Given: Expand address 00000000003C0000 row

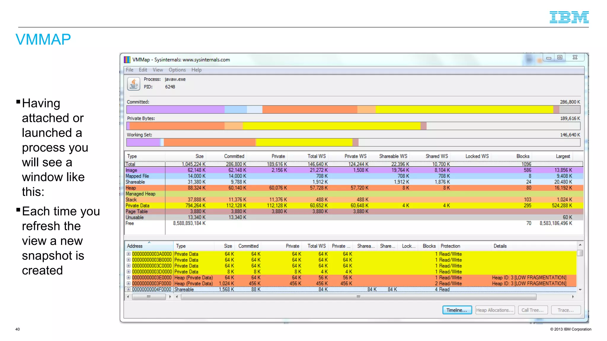Looking at the screenshot, I should pyautogui.click(x=129, y=266).
